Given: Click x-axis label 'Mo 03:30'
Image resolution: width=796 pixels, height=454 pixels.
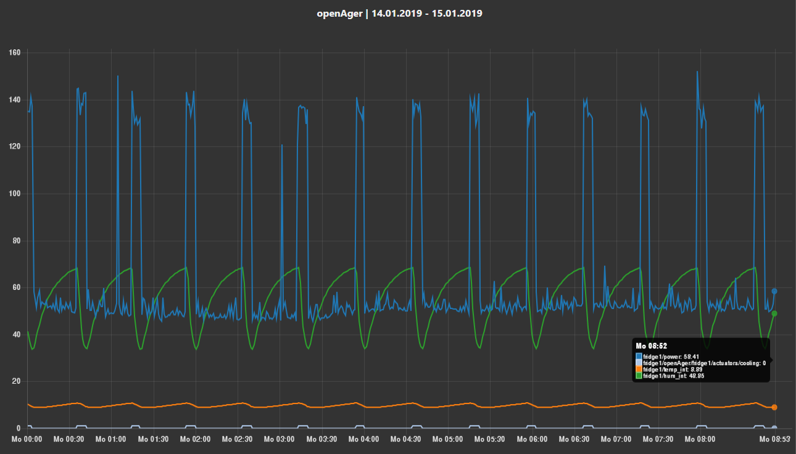Looking at the screenshot, I should tap(321, 439).
